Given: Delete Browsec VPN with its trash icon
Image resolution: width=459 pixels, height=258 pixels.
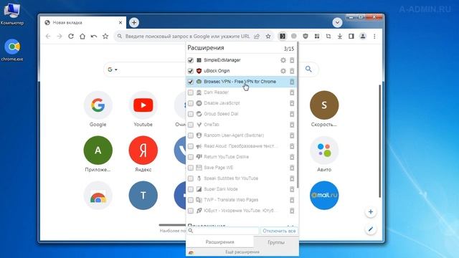Looking at the screenshot, I should (292, 82).
